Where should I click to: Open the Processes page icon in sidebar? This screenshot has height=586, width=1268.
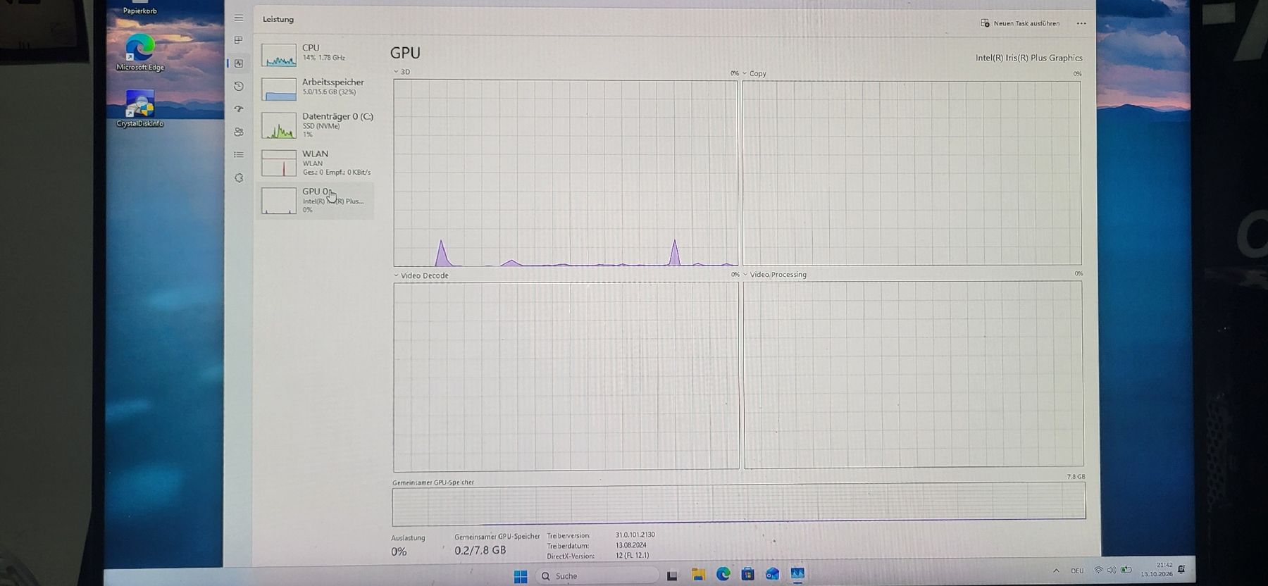[x=239, y=40]
